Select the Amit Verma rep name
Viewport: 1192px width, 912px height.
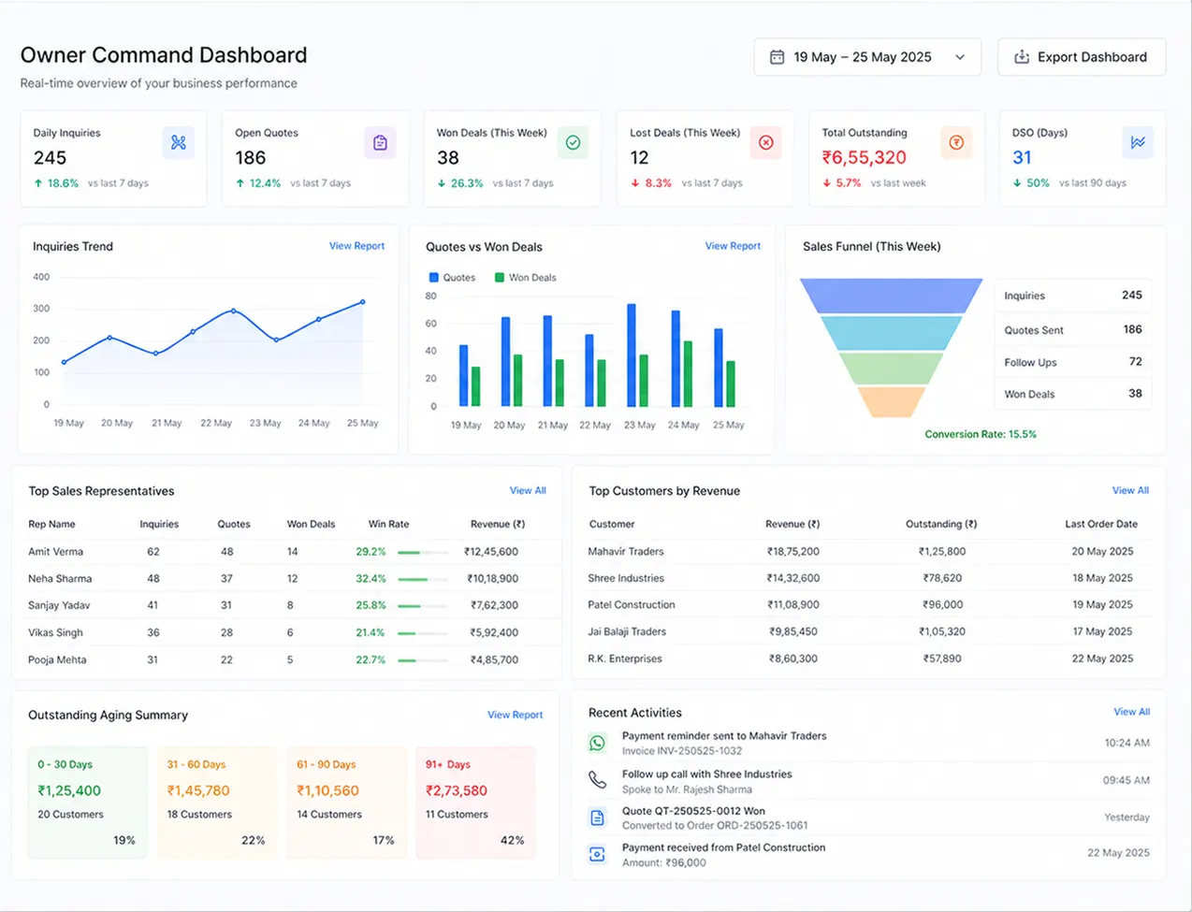[x=55, y=552]
